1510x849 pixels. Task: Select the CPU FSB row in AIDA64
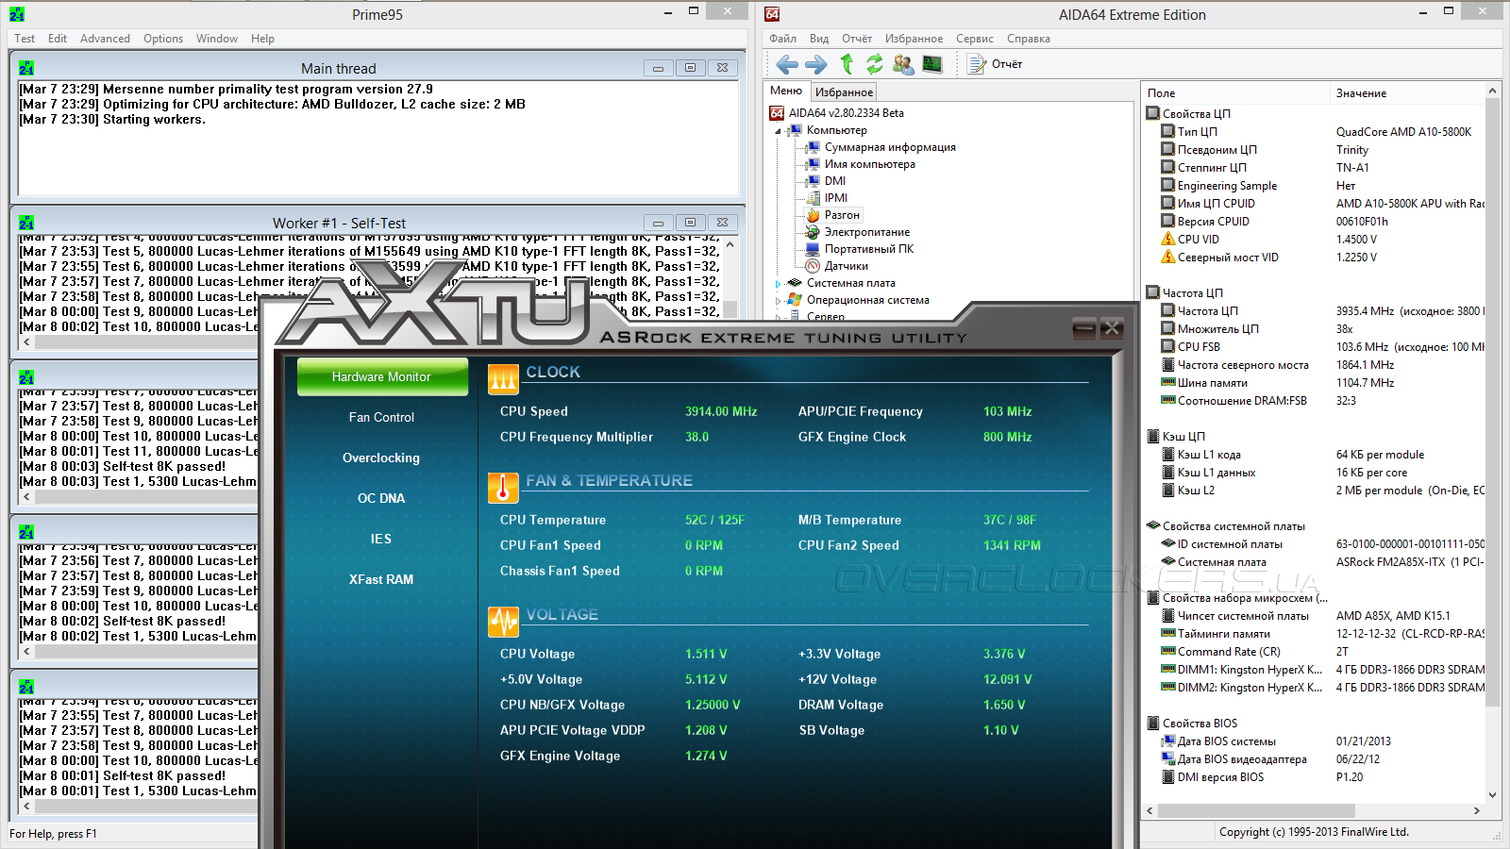tap(1316, 347)
